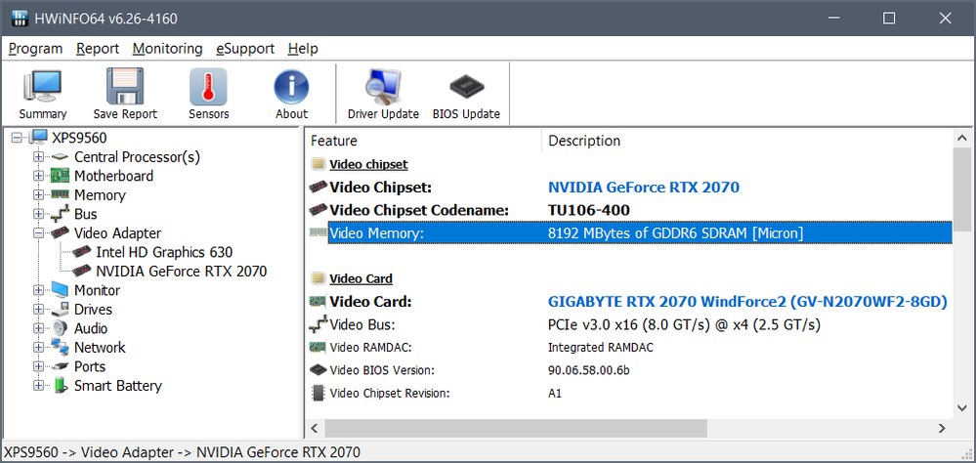
Task: Click the Drives icon in tree
Action: [x=60, y=310]
